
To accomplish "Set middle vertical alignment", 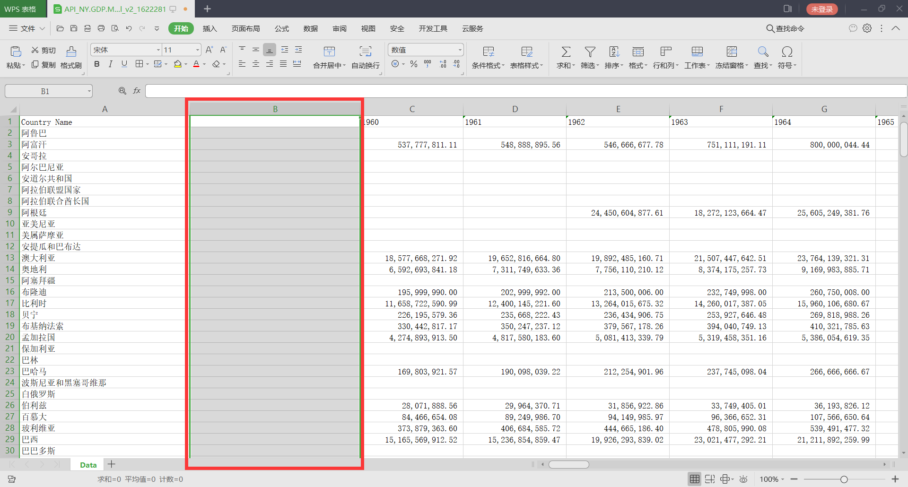I will coord(256,50).
